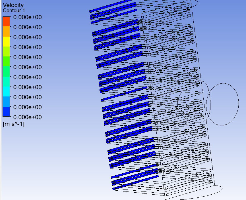Pick the yellow legend color band
Image resolution: width=246 pixels, height=200 pixels.
pos(6,41)
